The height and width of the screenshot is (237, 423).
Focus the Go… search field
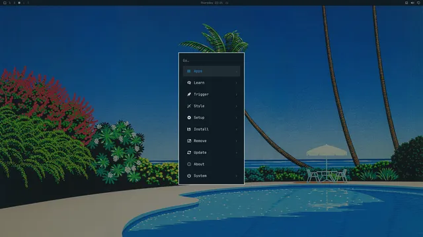pyautogui.click(x=211, y=61)
